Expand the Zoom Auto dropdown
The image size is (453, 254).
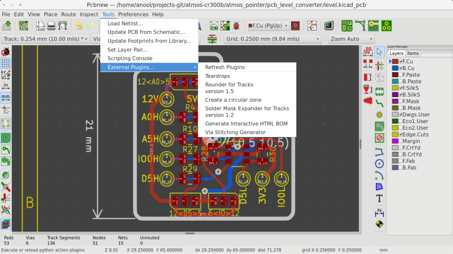(351, 39)
